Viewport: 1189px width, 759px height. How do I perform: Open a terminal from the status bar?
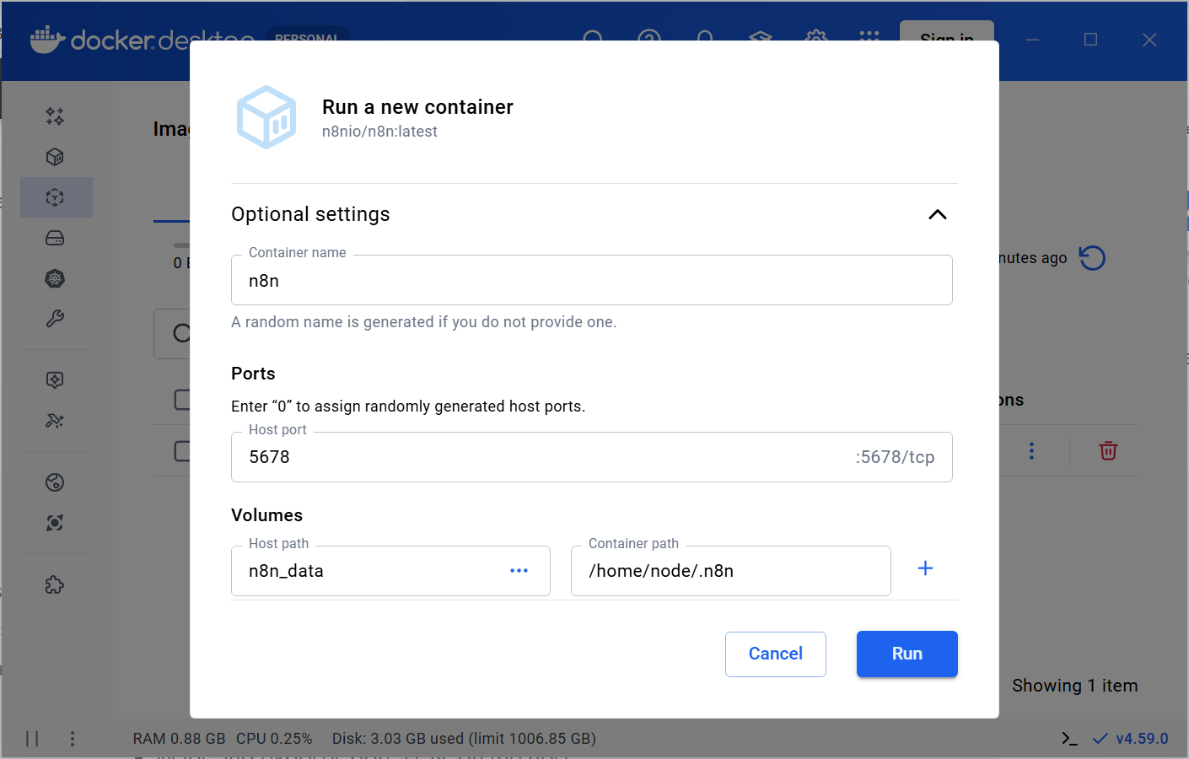(1068, 739)
